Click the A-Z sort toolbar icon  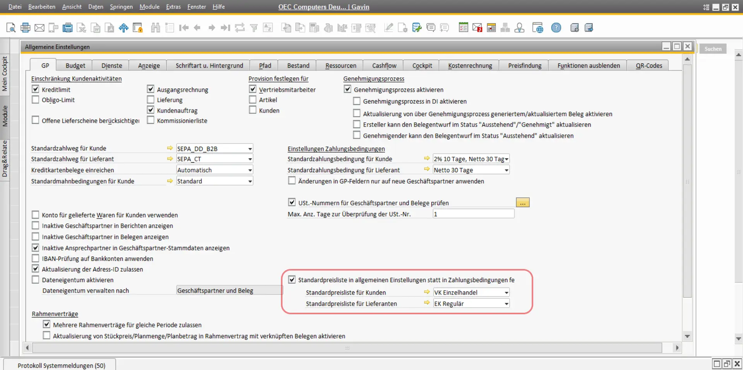268,28
